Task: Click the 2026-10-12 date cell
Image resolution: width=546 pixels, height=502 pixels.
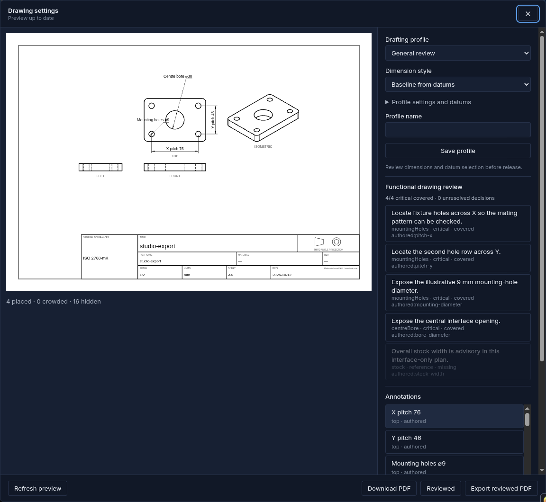Action: click(x=282, y=275)
